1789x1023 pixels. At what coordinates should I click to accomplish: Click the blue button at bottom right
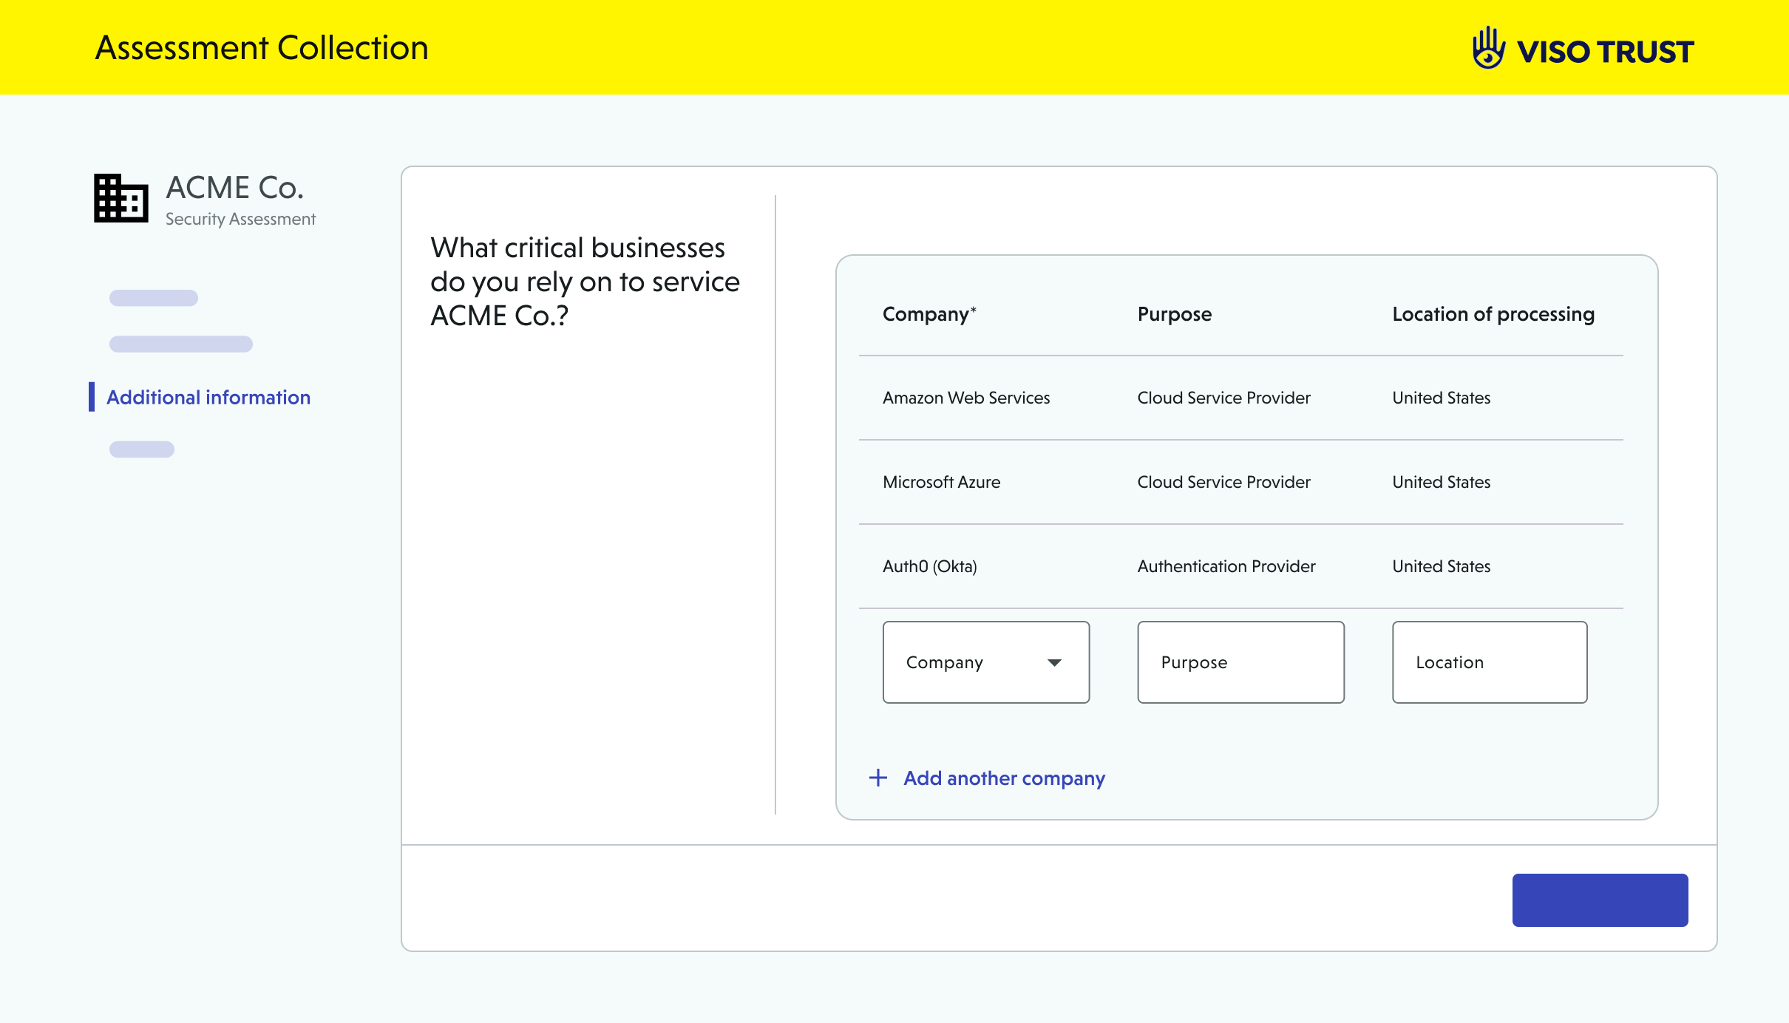click(1600, 900)
